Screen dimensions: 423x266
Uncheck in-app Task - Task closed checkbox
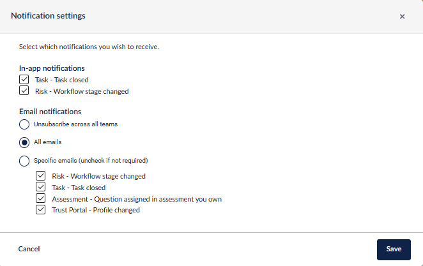24,80
